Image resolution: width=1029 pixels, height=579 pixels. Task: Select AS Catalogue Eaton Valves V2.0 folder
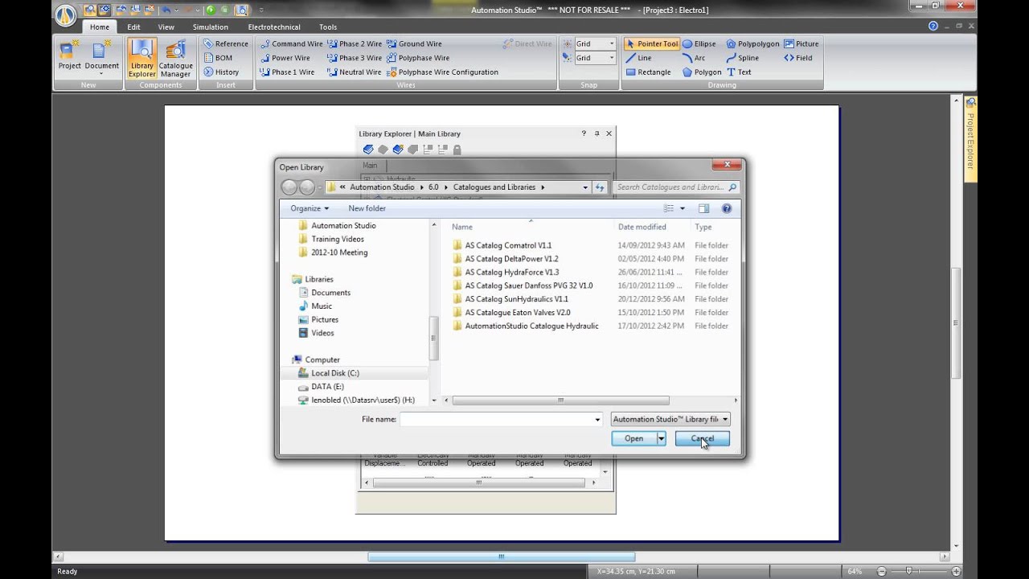coord(518,312)
